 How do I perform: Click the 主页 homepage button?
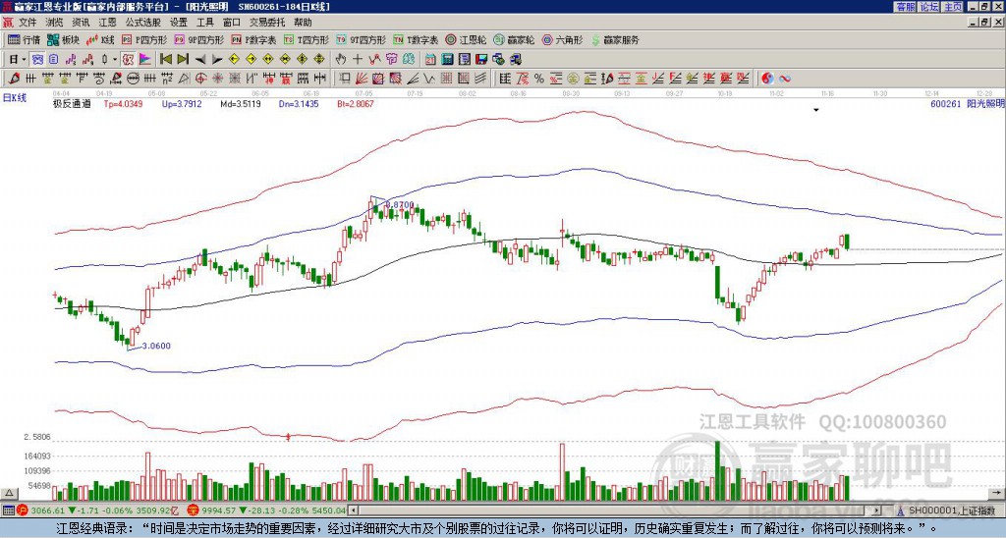tap(952, 7)
